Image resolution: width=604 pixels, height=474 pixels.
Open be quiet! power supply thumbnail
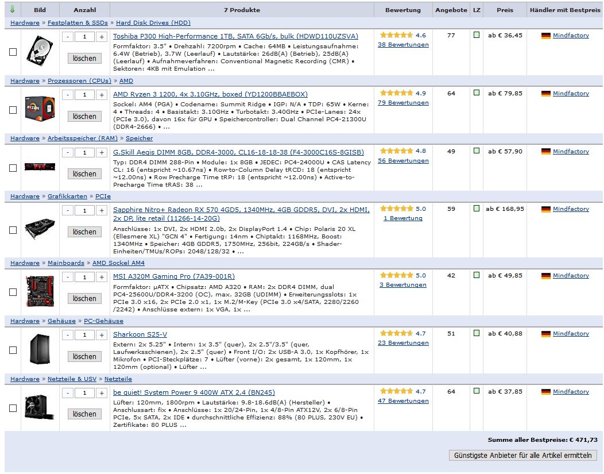point(40,407)
